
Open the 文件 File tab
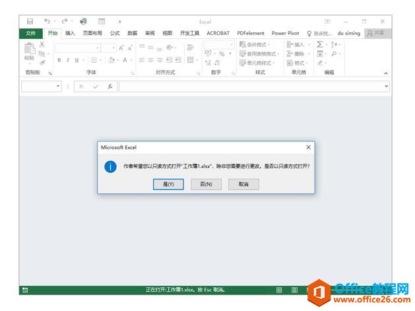[x=31, y=34]
